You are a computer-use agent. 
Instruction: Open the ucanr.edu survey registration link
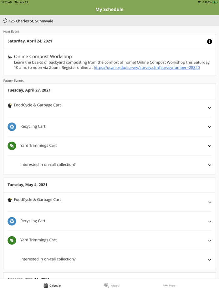pos(147,68)
